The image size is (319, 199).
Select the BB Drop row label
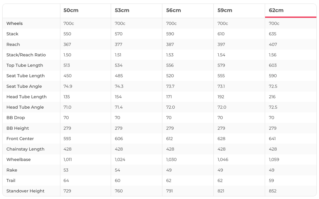[16, 118]
